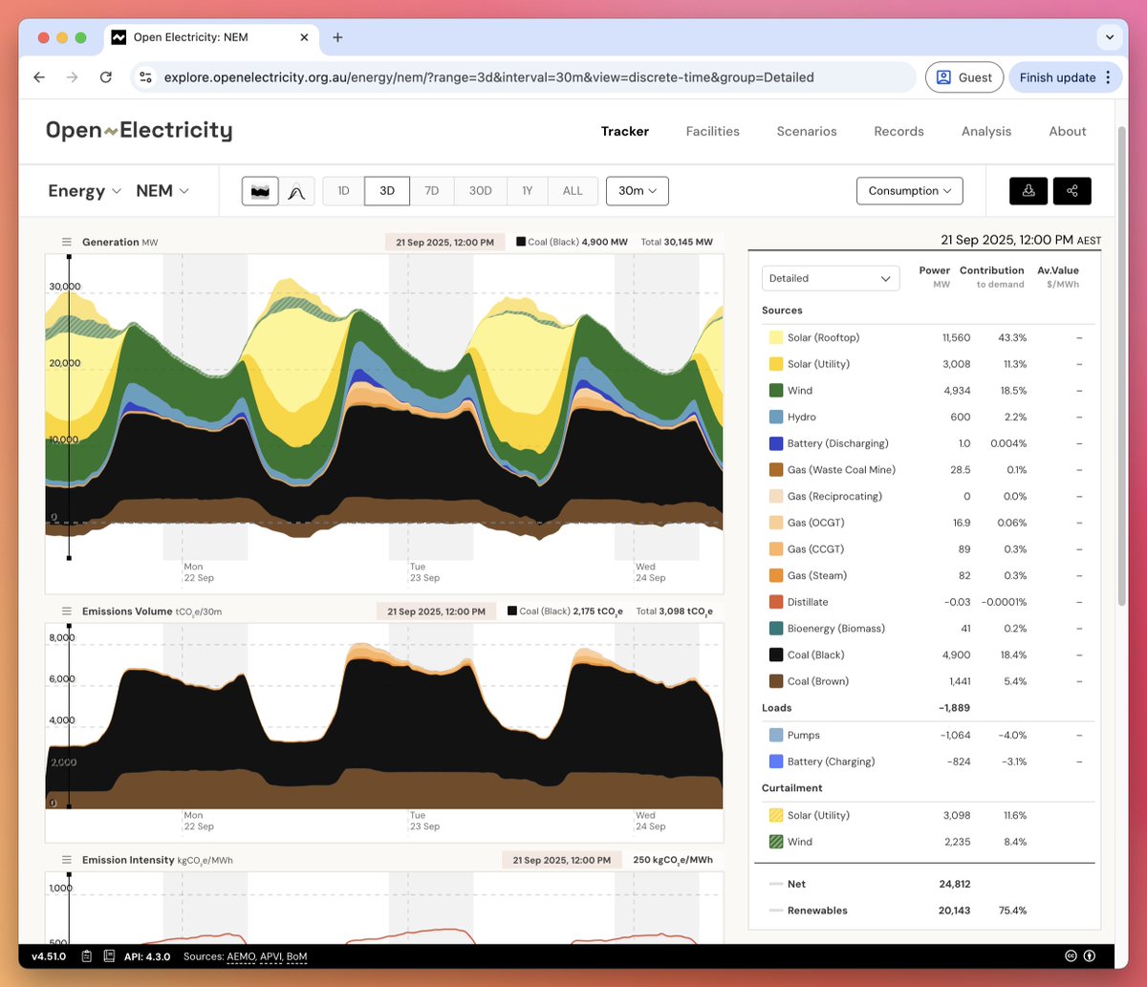1147x987 pixels.
Task: Open the Consumption dropdown
Action: click(x=910, y=191)
